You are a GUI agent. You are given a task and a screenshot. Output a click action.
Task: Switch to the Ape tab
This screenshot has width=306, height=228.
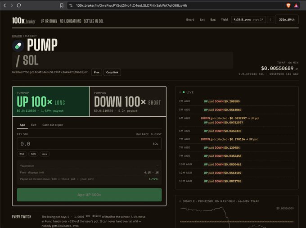pyautogui.click(x=22, y=125)
